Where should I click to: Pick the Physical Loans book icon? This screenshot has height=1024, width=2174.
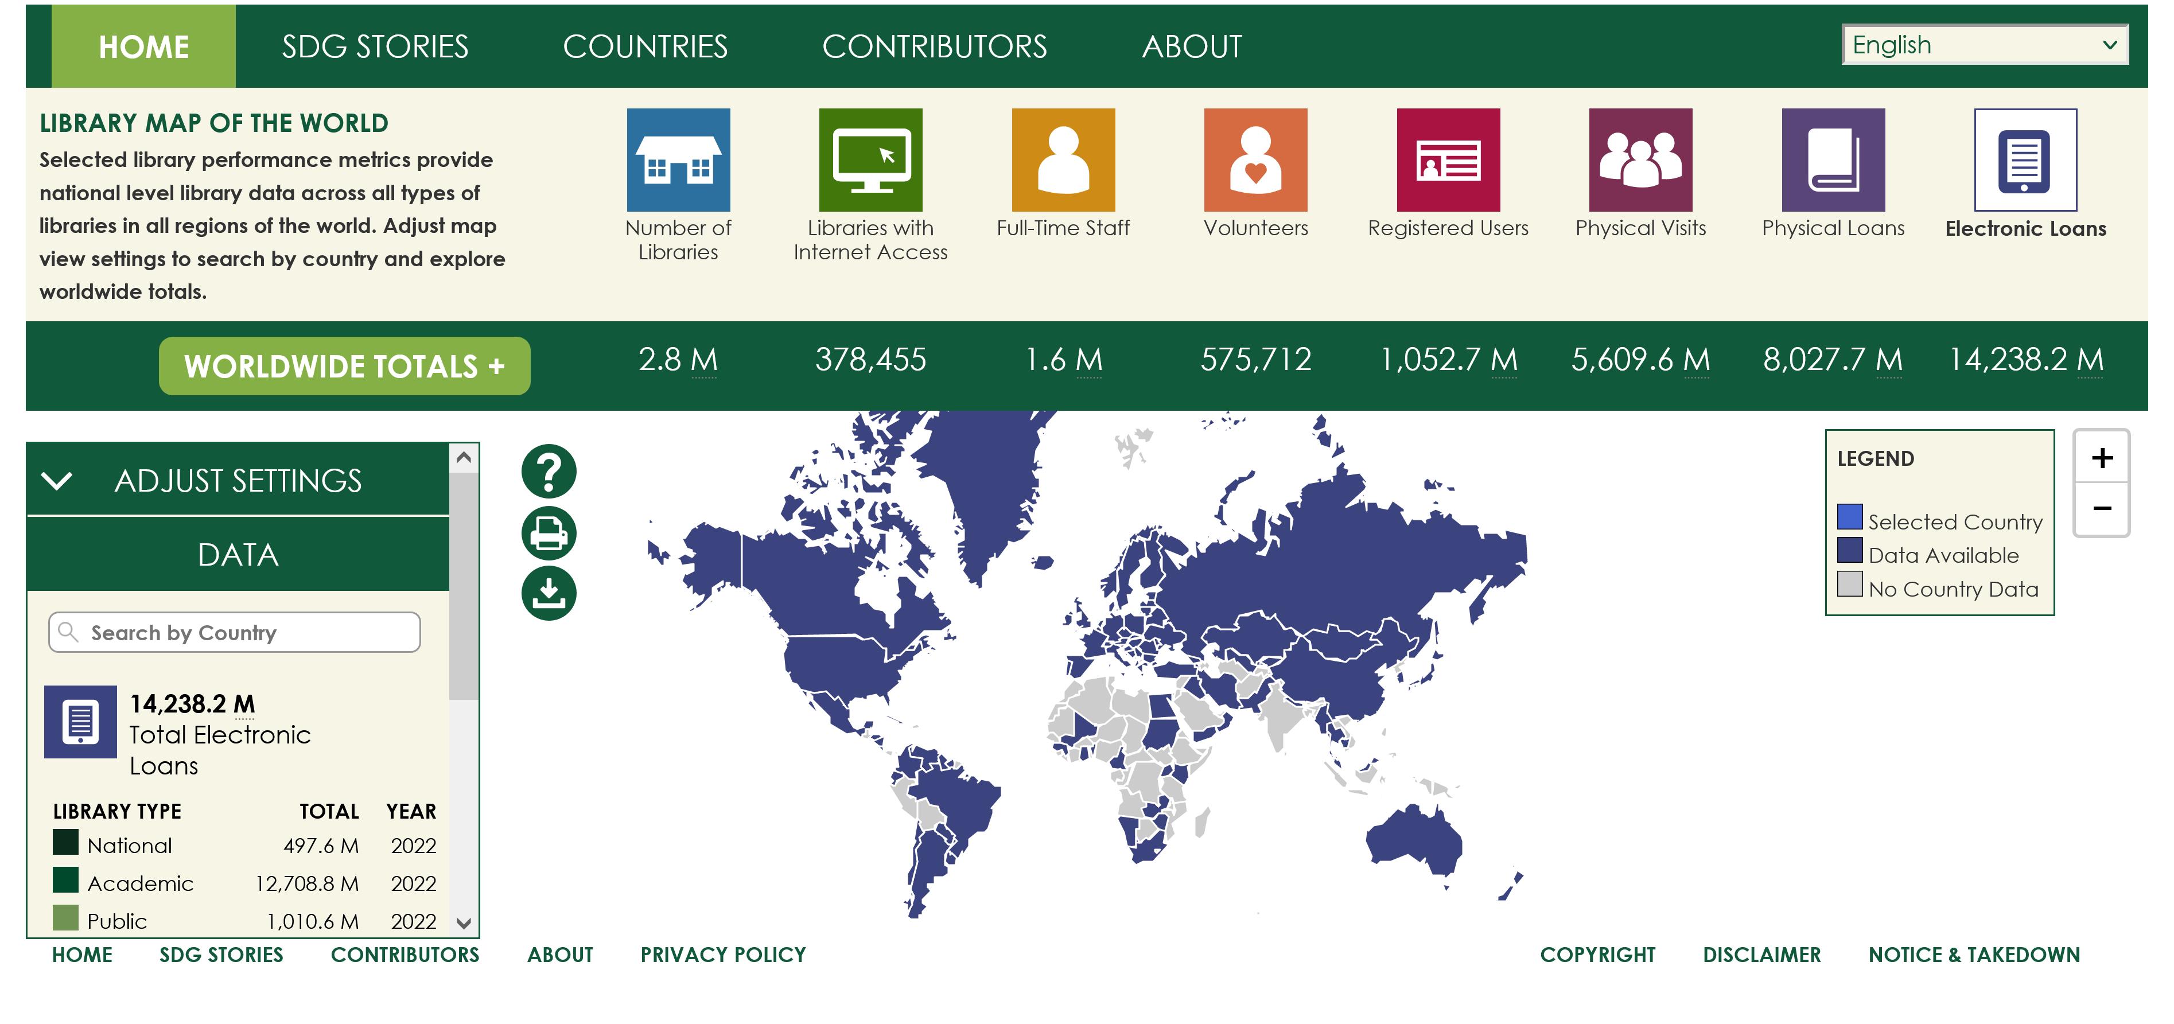point(1833,159)
